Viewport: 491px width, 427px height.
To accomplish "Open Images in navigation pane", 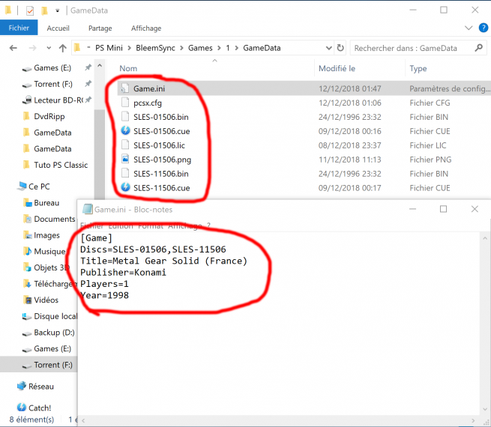I will pos(46,235).
